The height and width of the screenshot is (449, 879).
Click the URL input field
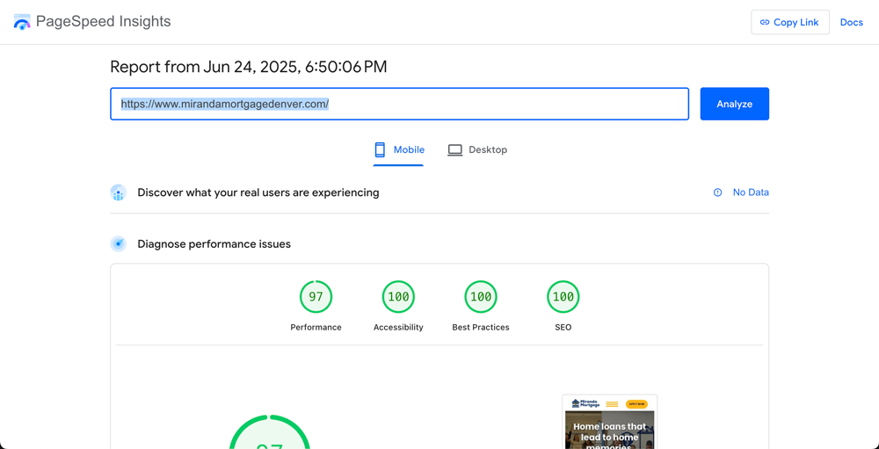[399, 104]
